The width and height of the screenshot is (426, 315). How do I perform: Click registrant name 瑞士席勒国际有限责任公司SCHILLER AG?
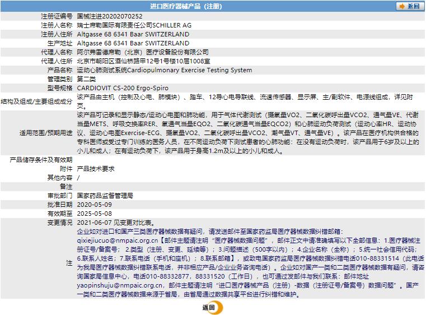coord(134,25)
